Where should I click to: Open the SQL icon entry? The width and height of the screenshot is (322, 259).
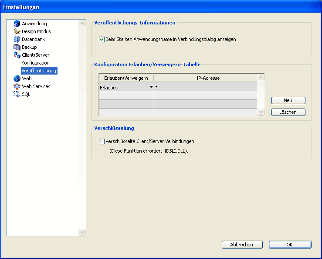point(17,94)
